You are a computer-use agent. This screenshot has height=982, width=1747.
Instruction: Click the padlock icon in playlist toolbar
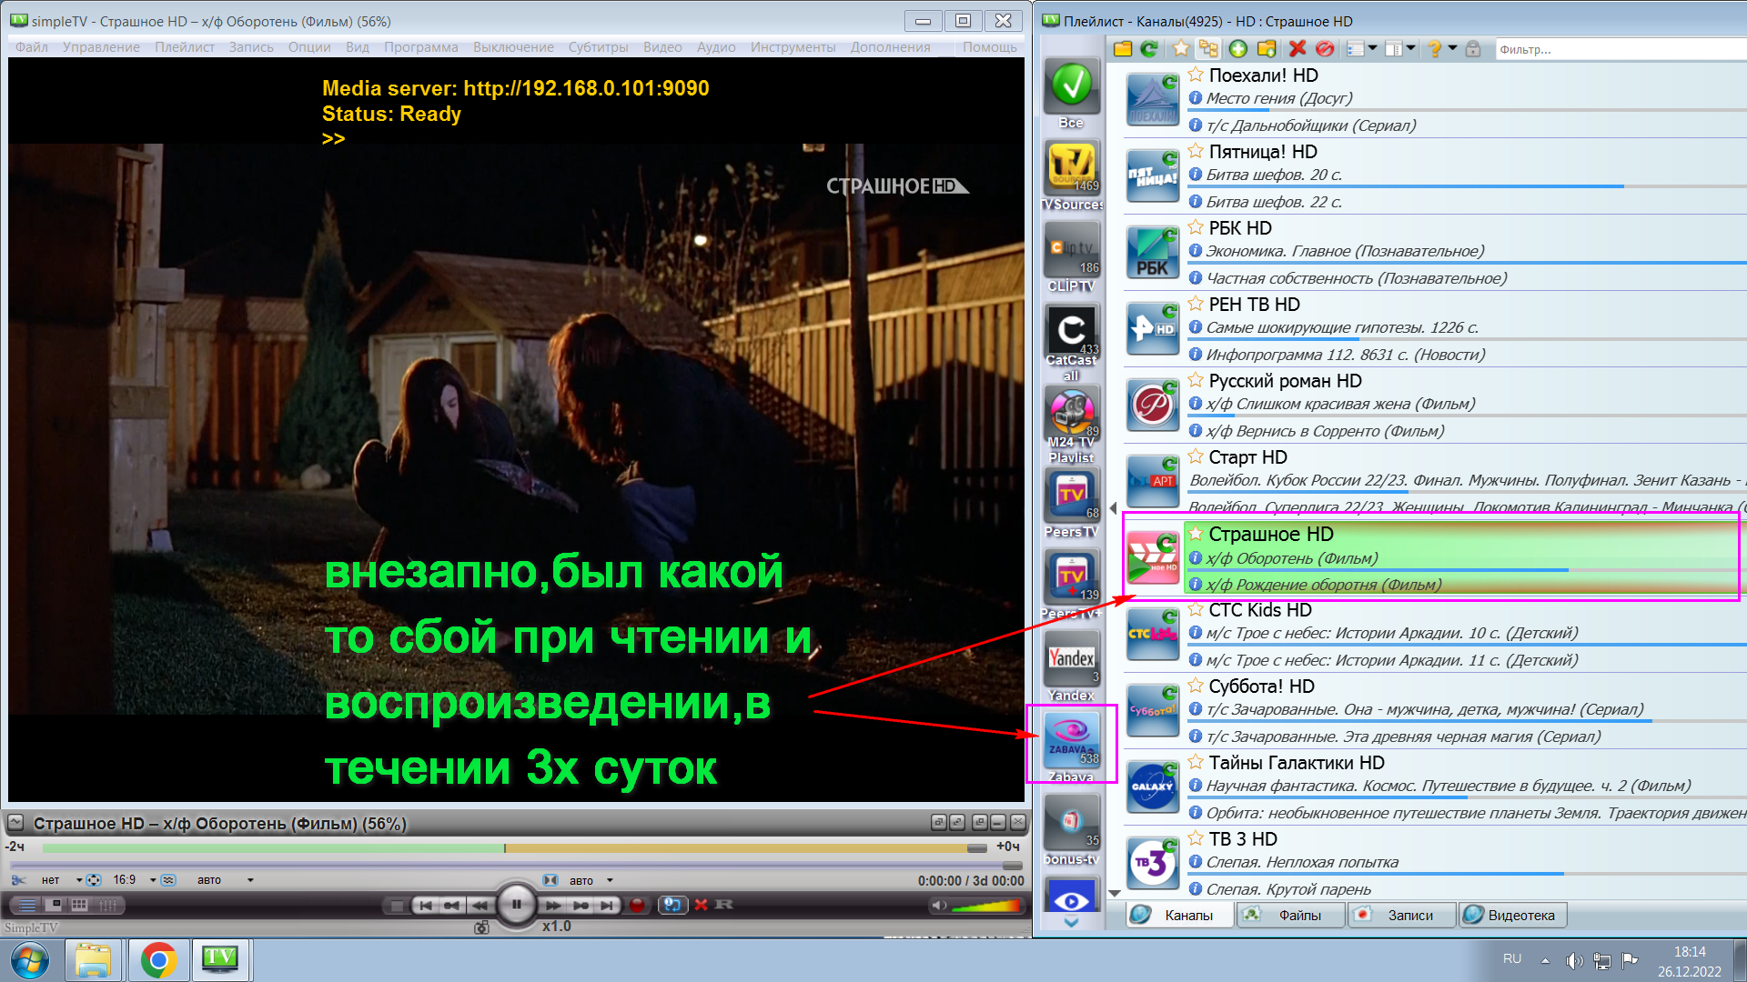point(1473,49)
